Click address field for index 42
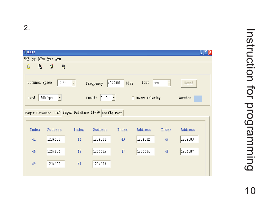Image resolution: width=262 pixels, height=199 pixels. 101,139
